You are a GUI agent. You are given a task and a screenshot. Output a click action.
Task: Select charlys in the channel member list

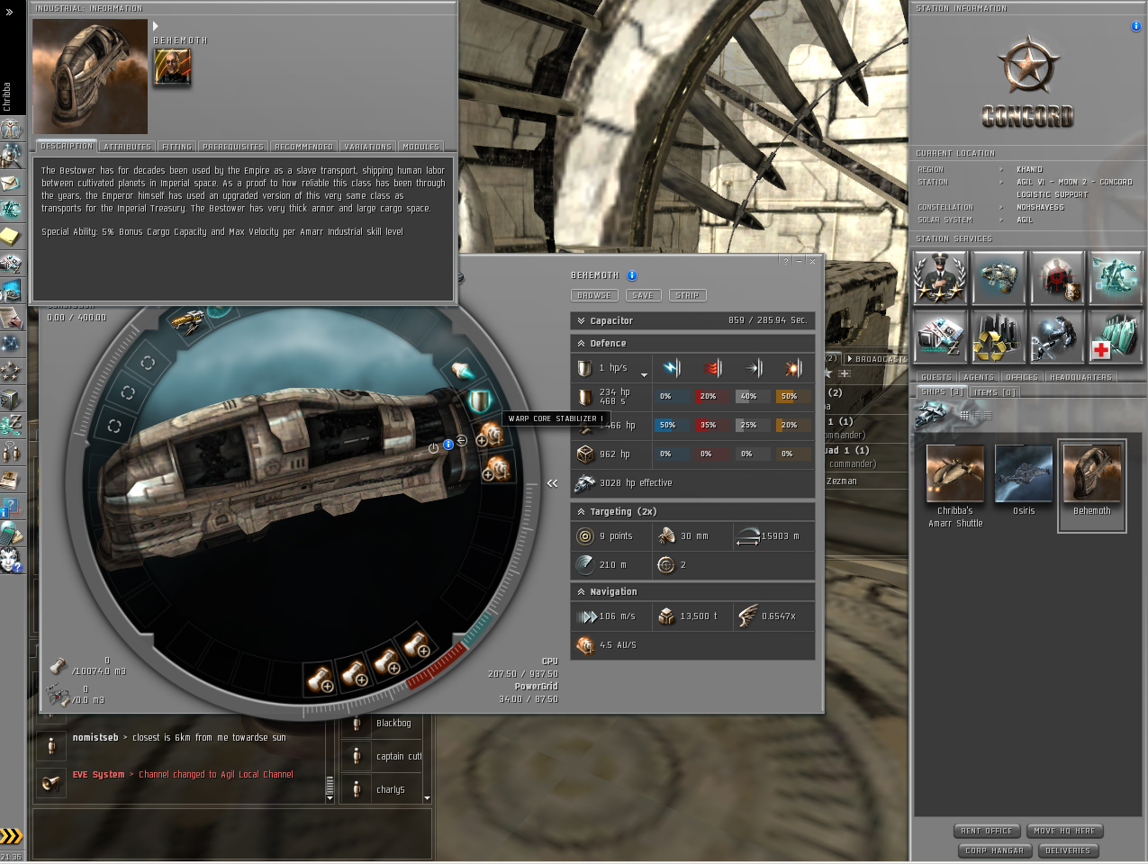point(390,789)
